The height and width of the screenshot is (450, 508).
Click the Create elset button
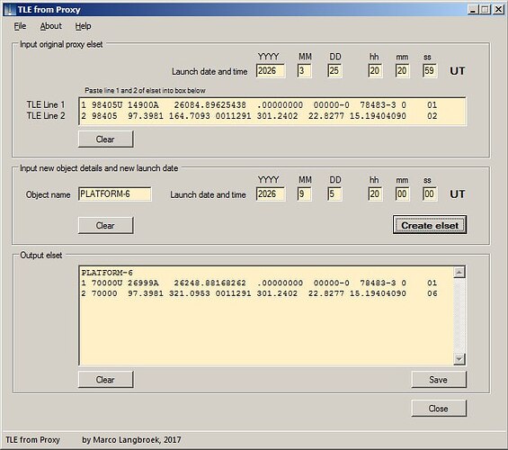[x=430, y=225]
